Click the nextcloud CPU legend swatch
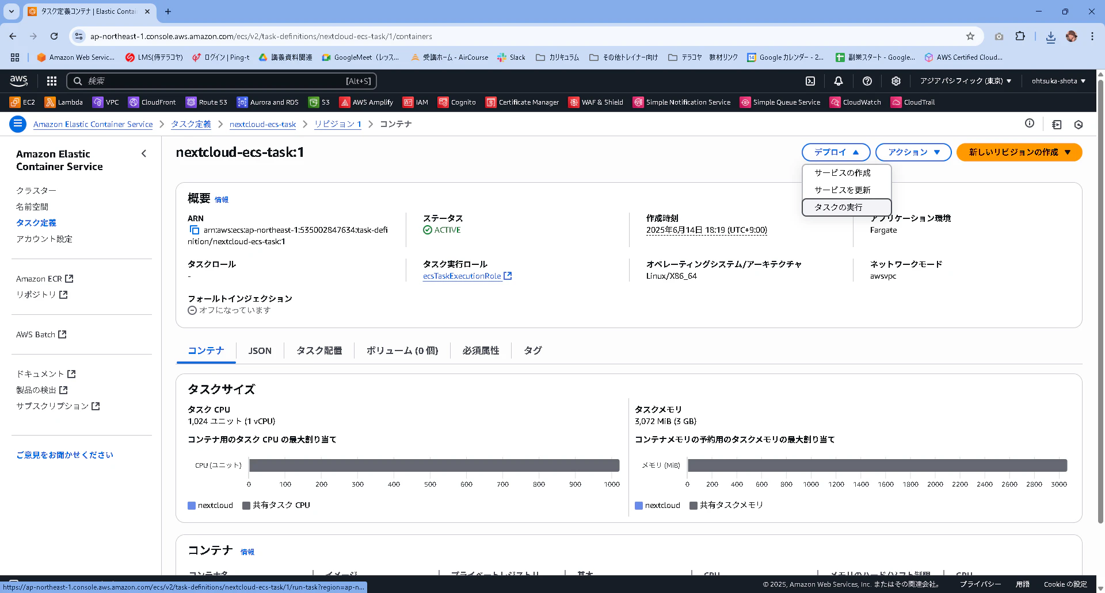Viewport: 1105px width, 593px height. pos(192,506)
